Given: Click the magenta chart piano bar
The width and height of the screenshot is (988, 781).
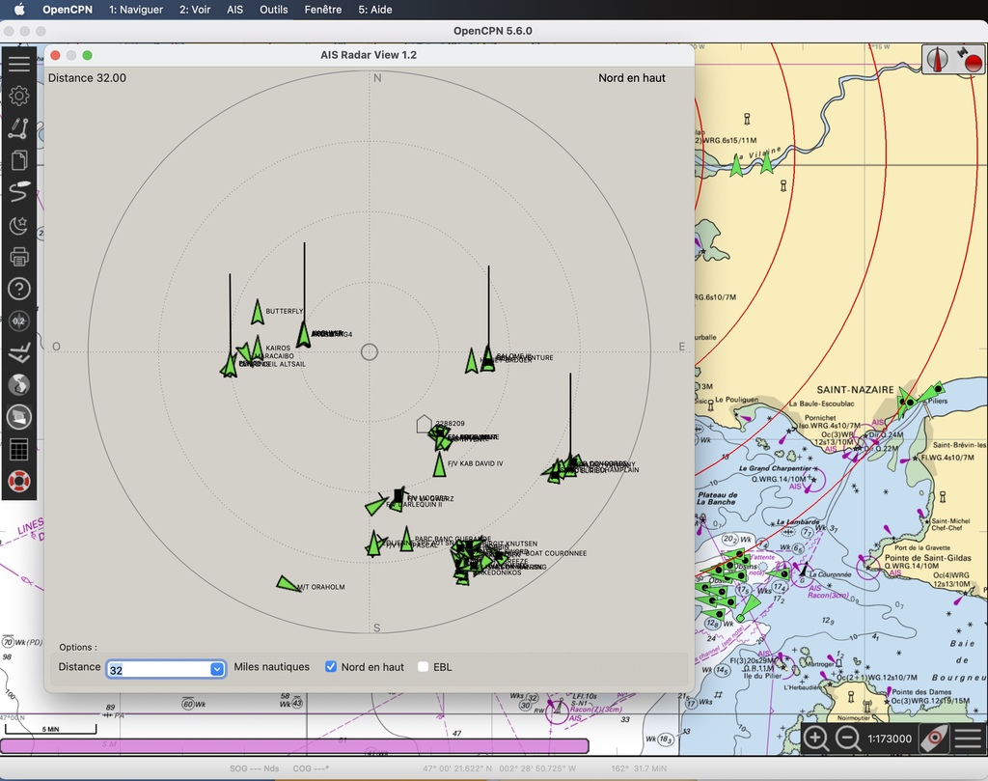Looking at the screenshot, I should click(294, 746).
